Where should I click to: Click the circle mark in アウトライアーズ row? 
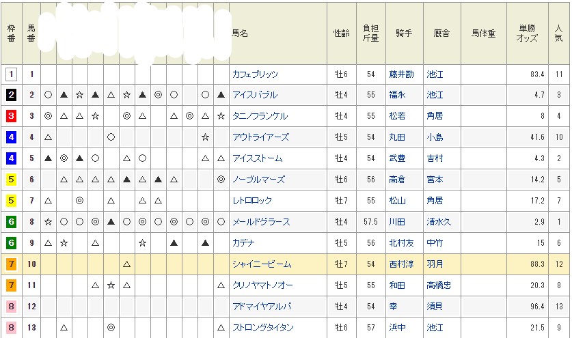111,137
